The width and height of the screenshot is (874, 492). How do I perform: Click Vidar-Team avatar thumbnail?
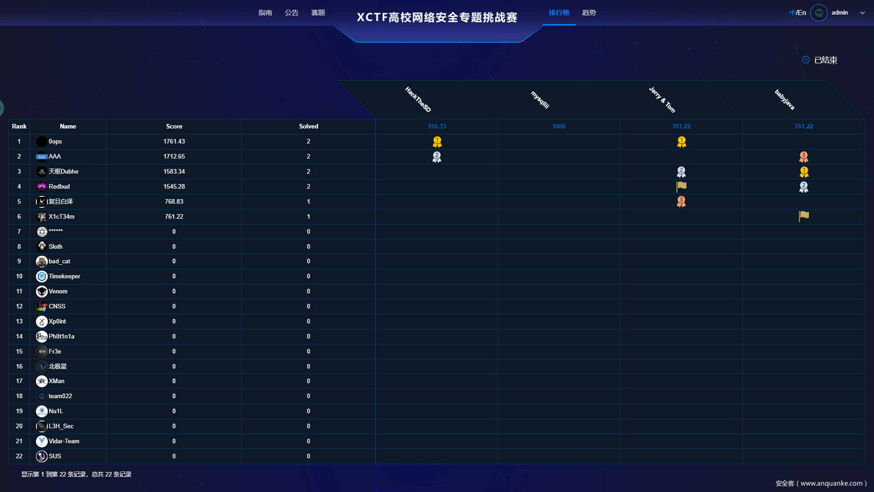41,441
